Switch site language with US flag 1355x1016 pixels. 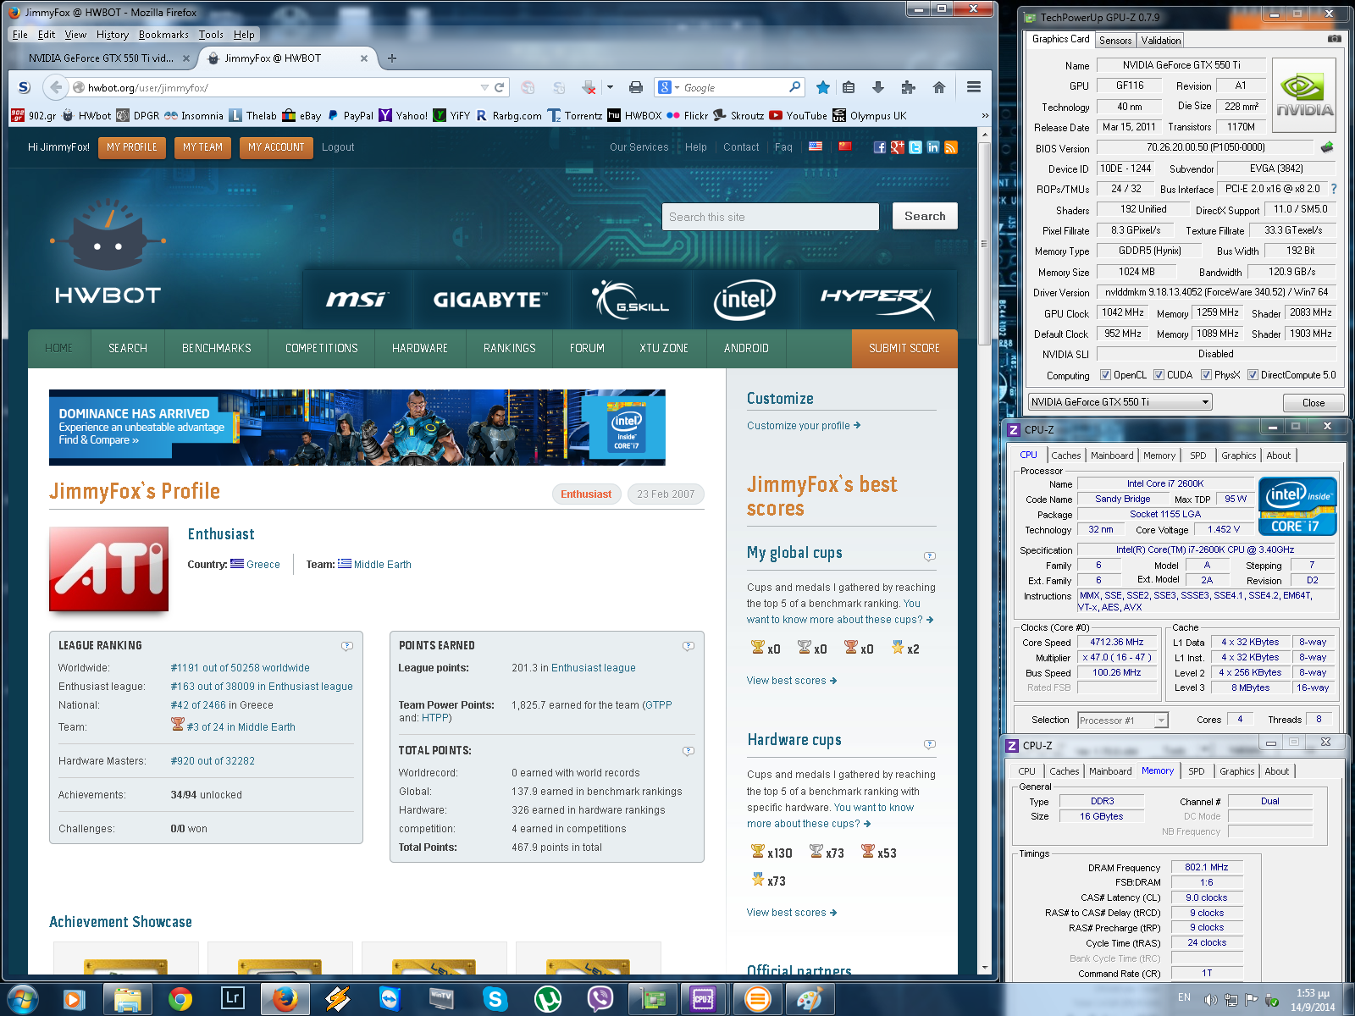pos(816,146)
